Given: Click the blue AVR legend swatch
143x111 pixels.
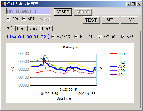Looking at the screenshot, I should tap(114, 66).
